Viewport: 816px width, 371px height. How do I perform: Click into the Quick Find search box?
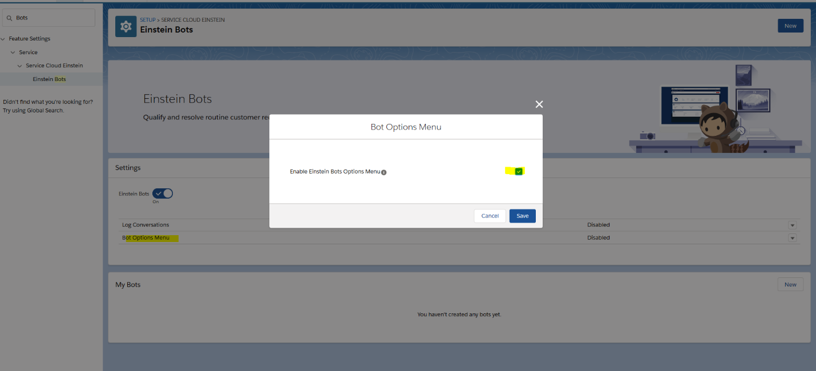point(49,18)
